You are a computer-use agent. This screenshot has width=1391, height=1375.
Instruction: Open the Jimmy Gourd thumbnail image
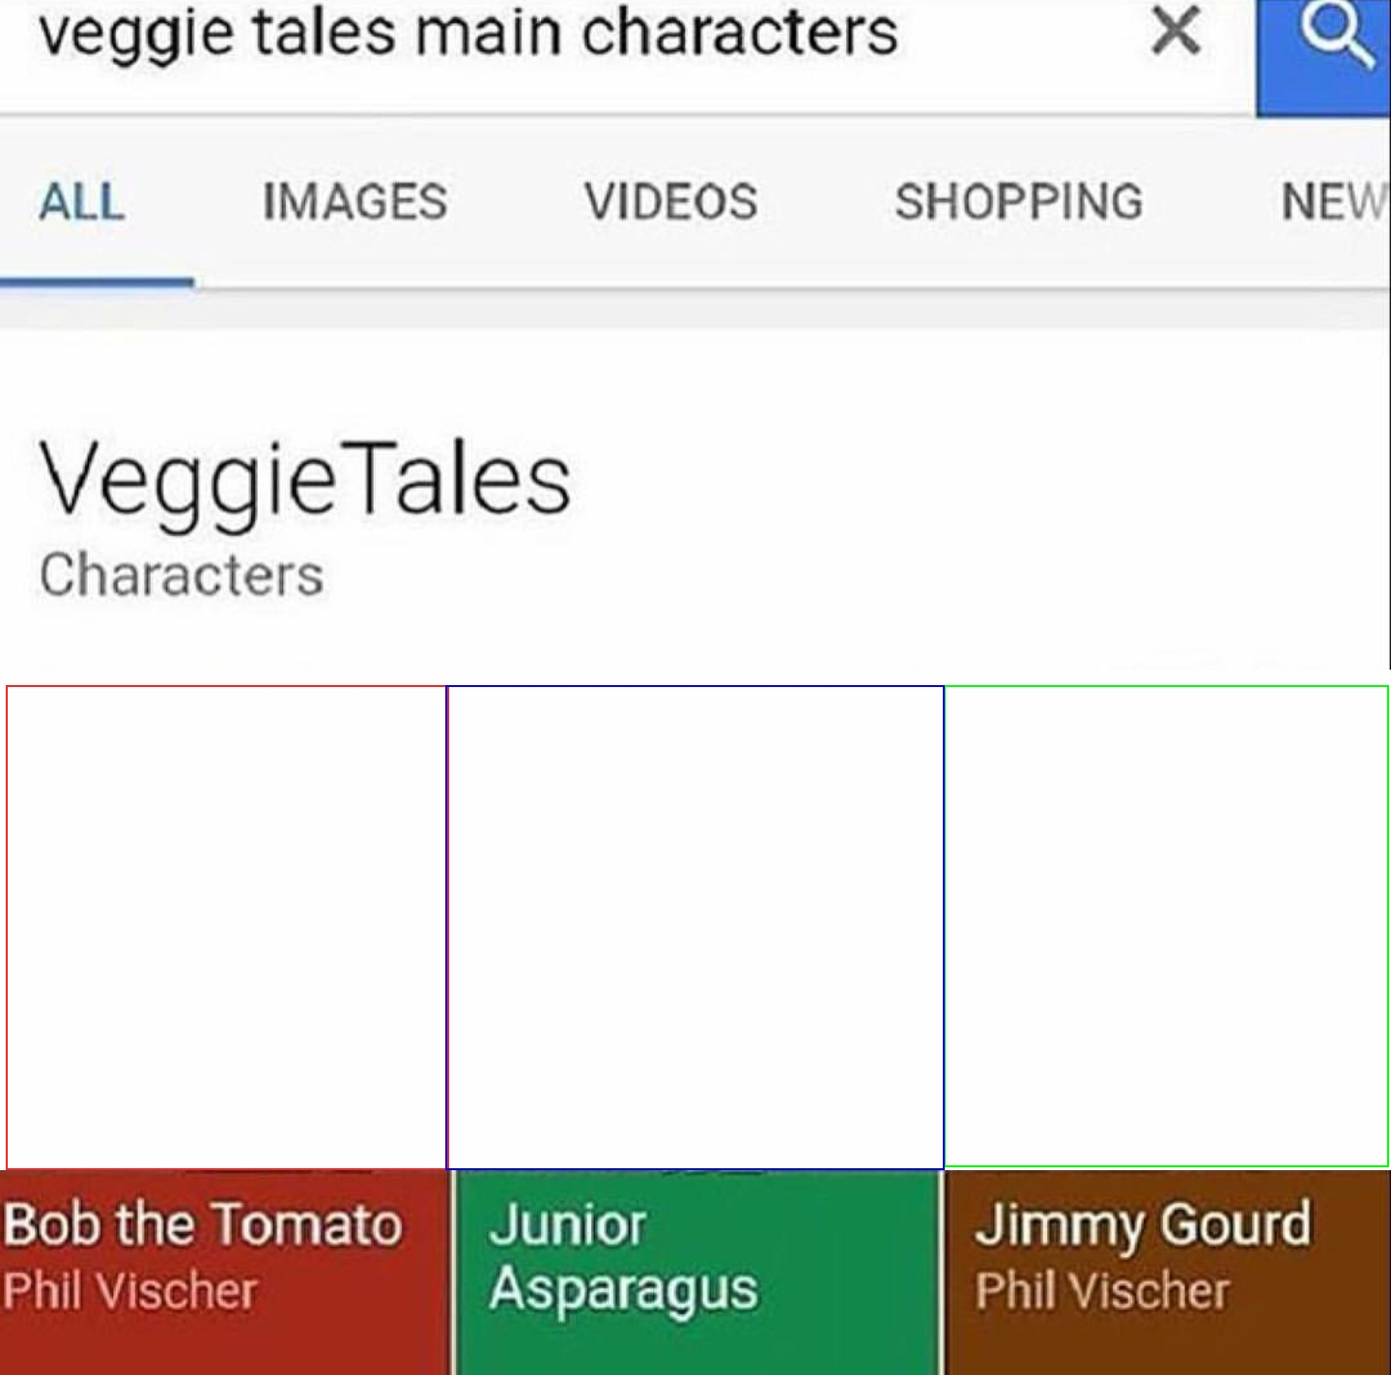pos(1166,927)
